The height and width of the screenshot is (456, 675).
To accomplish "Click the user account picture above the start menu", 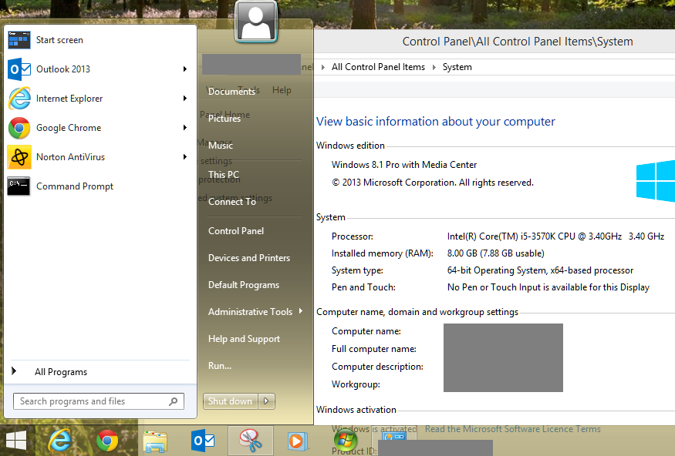I will 256,22.
